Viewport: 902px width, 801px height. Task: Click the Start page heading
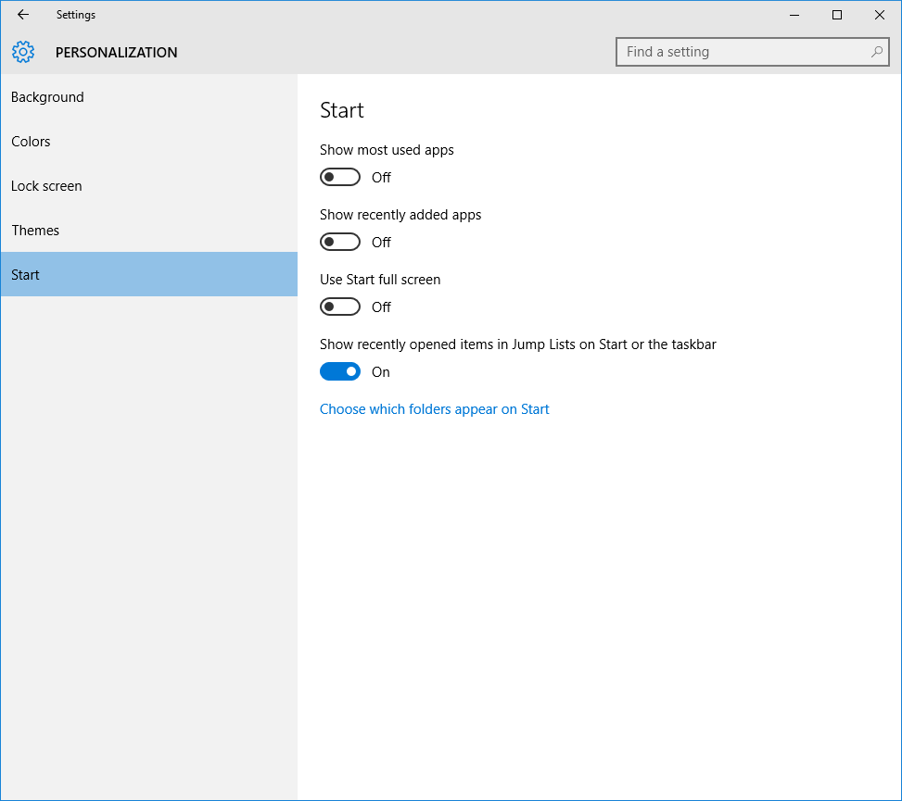pos(342,110)
